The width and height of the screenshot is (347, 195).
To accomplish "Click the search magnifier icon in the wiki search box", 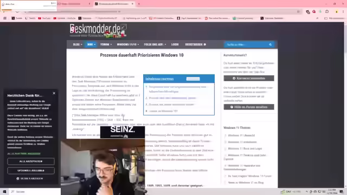I will coord(270,44).
